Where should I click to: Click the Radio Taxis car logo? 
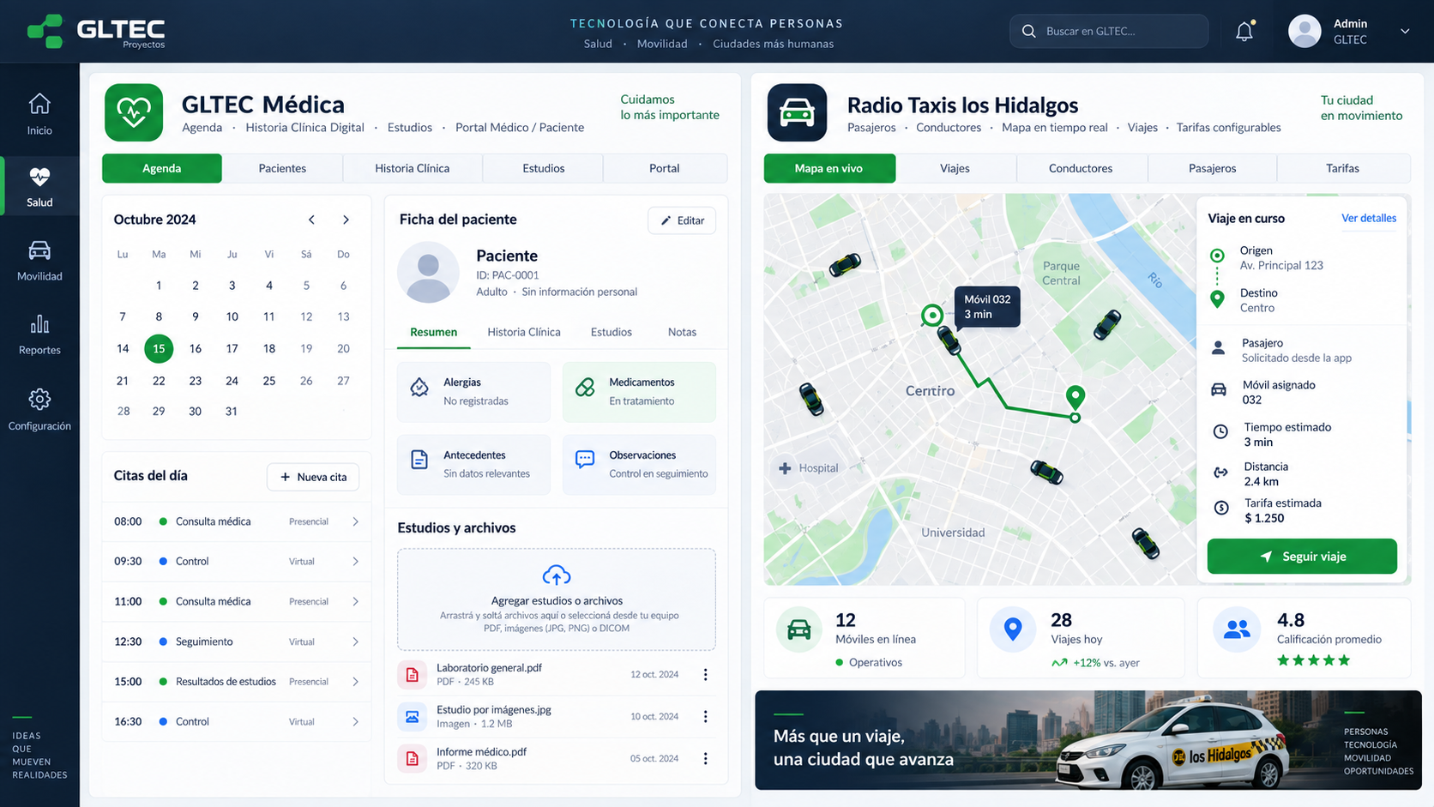[797, 112]
